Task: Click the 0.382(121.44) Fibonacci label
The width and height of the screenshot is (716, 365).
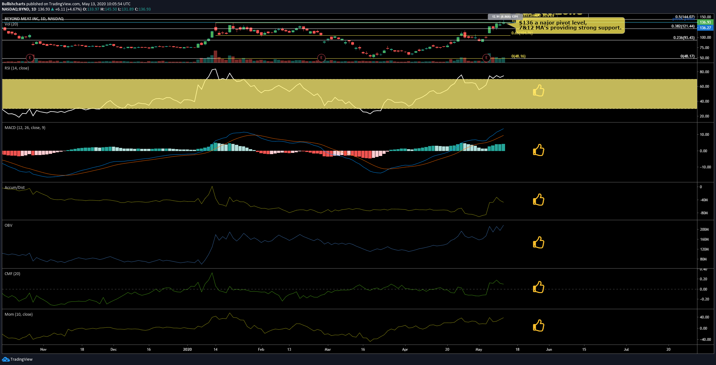Action: click(683, 26)
